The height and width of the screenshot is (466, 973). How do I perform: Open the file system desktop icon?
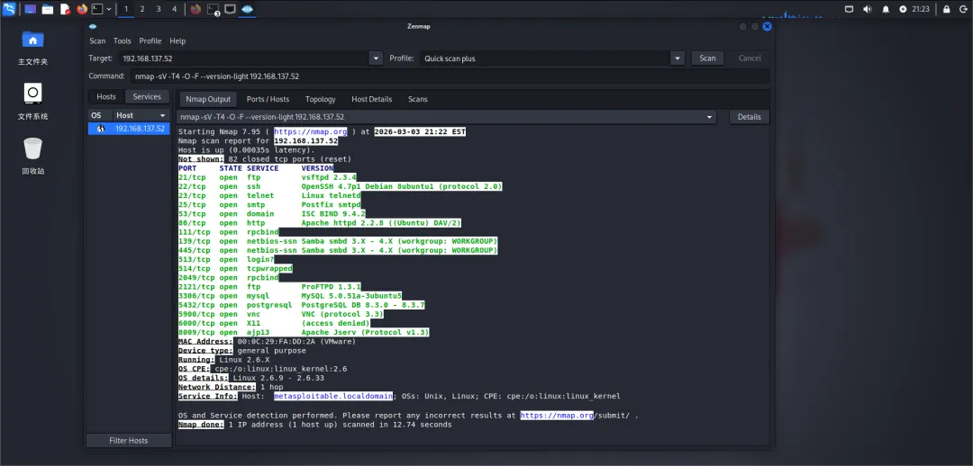(x=33, y=94)
